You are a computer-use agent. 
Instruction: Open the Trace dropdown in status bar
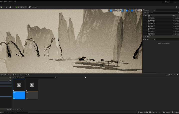[x=140, y=112]
